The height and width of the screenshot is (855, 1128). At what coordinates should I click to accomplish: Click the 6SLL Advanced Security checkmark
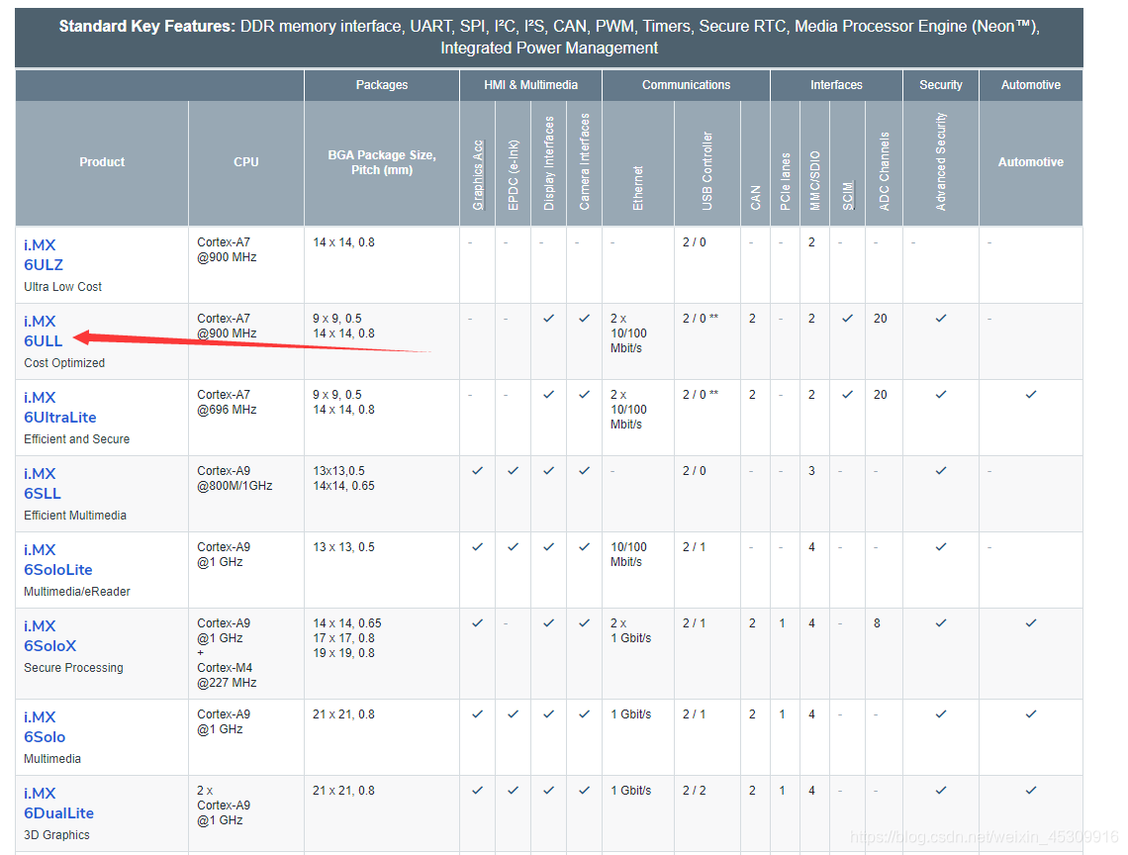(x=941, y=471)
